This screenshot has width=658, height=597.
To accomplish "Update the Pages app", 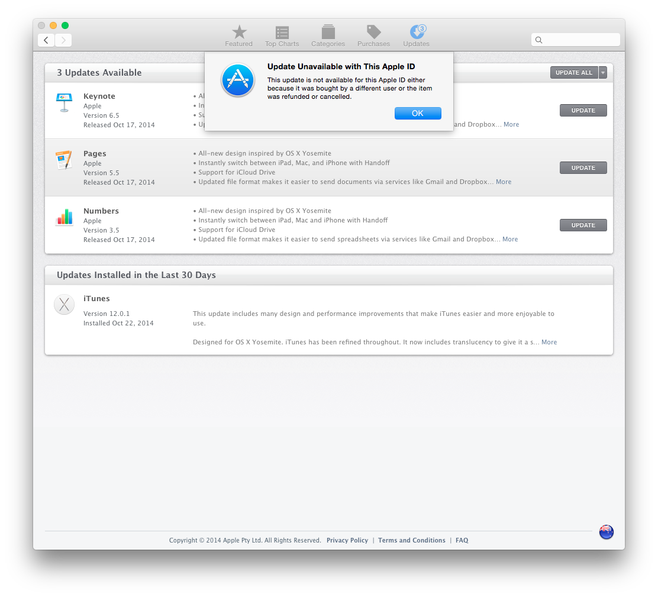I will [583, 168].
